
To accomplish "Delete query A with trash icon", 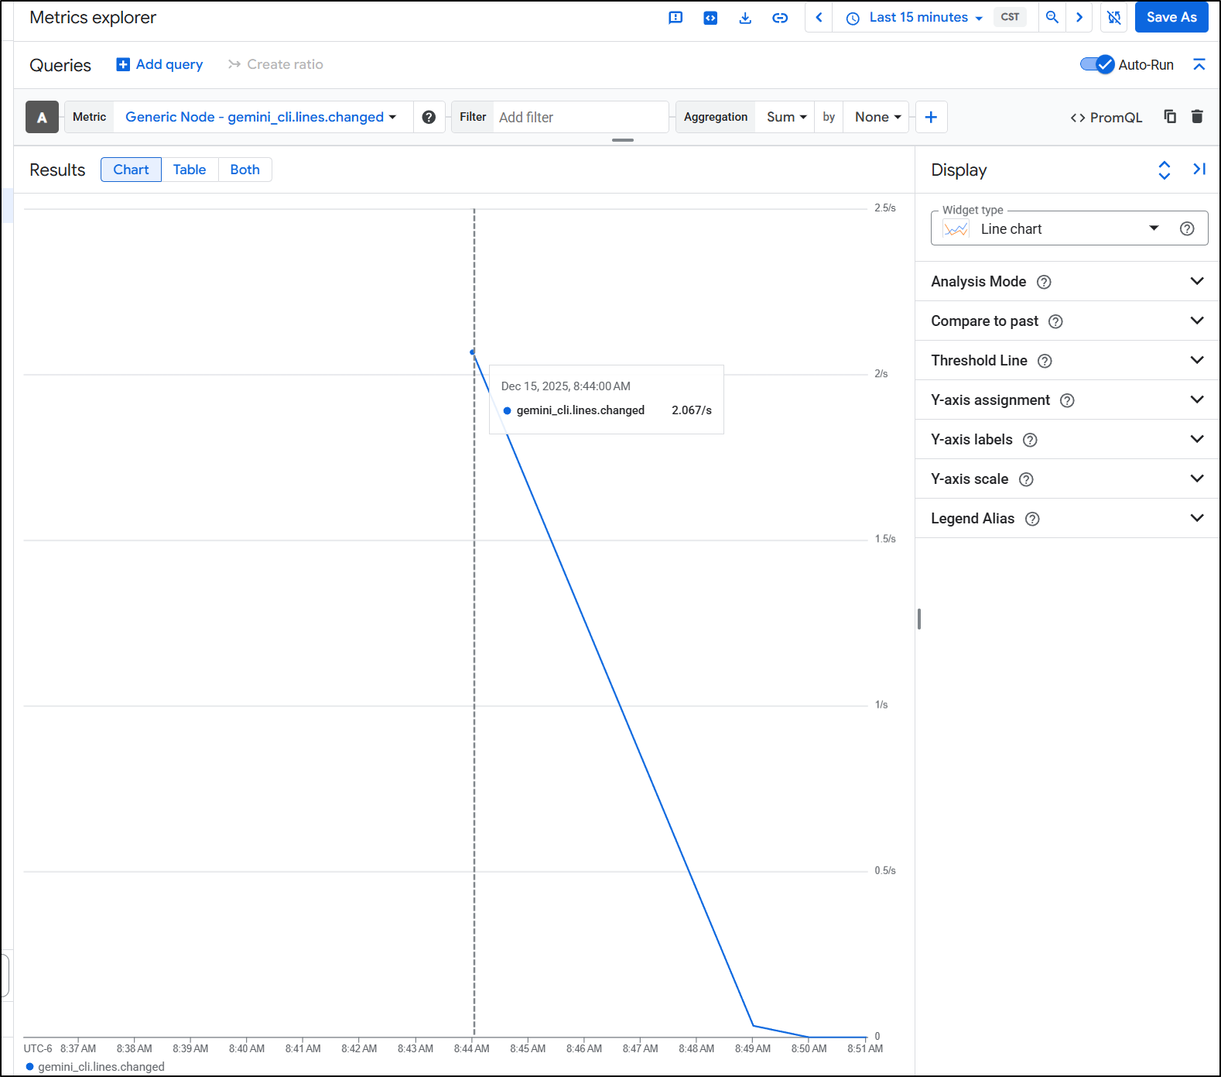I will point(1197,117).
